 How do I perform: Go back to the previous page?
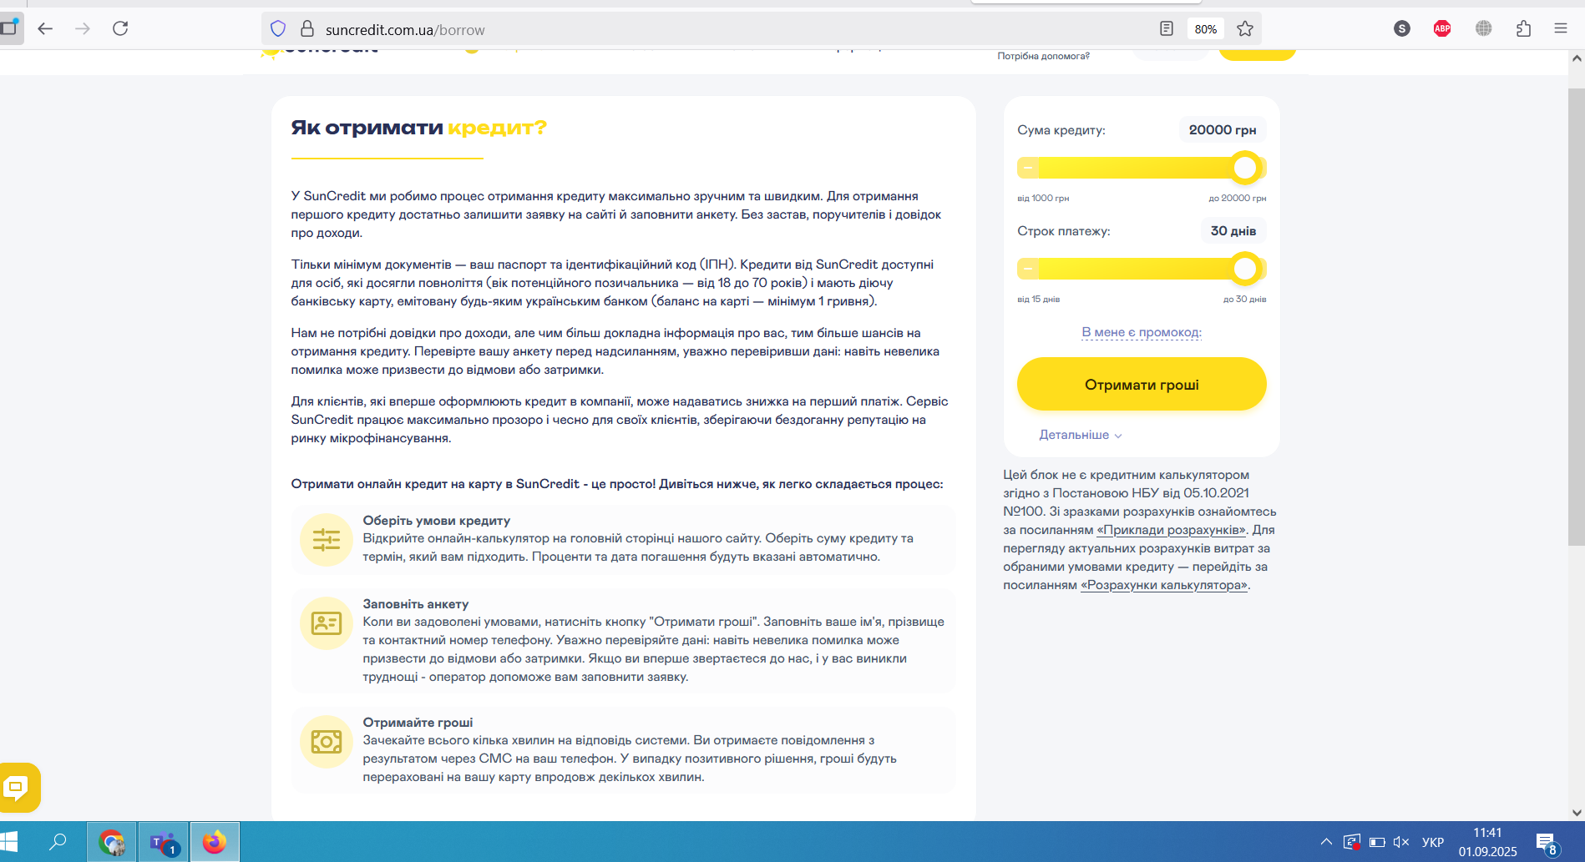point(45,28)
